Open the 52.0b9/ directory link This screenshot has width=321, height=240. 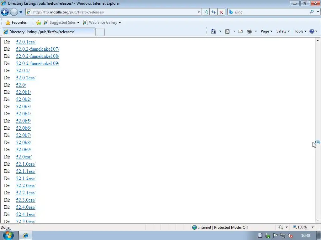[24, 150]
